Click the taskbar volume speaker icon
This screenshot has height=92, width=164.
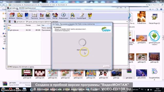click(x=151, y=90)
